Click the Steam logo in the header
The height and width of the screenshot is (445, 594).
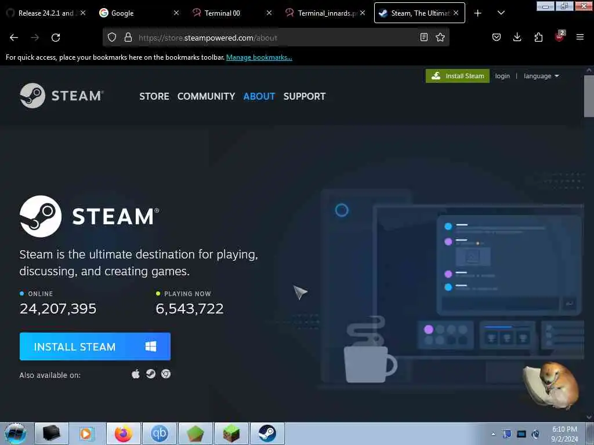[61, 96]
